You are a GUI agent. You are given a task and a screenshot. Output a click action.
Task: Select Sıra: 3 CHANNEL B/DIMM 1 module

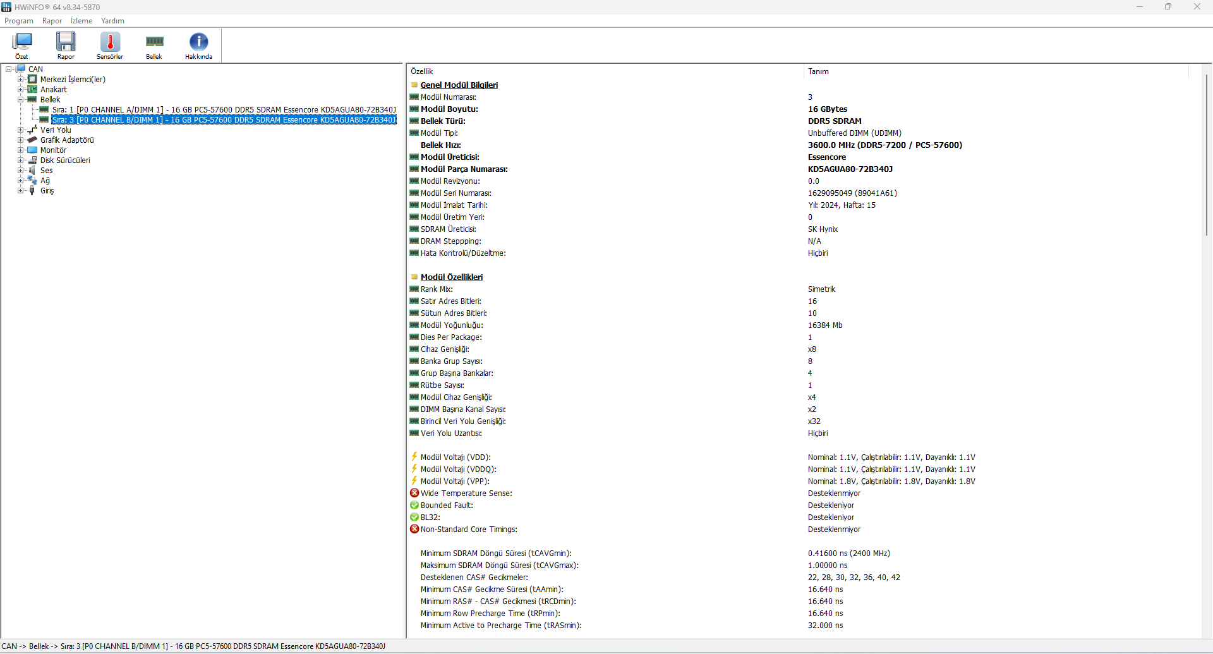point(224,119)
